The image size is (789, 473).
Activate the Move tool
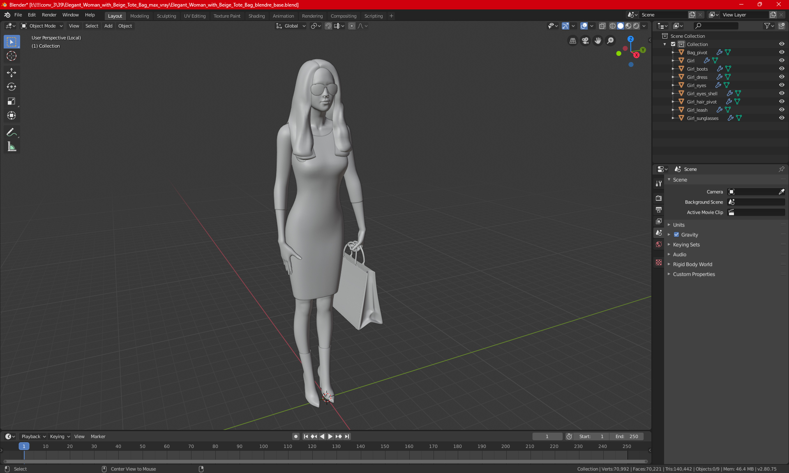[x=12, y=73]
